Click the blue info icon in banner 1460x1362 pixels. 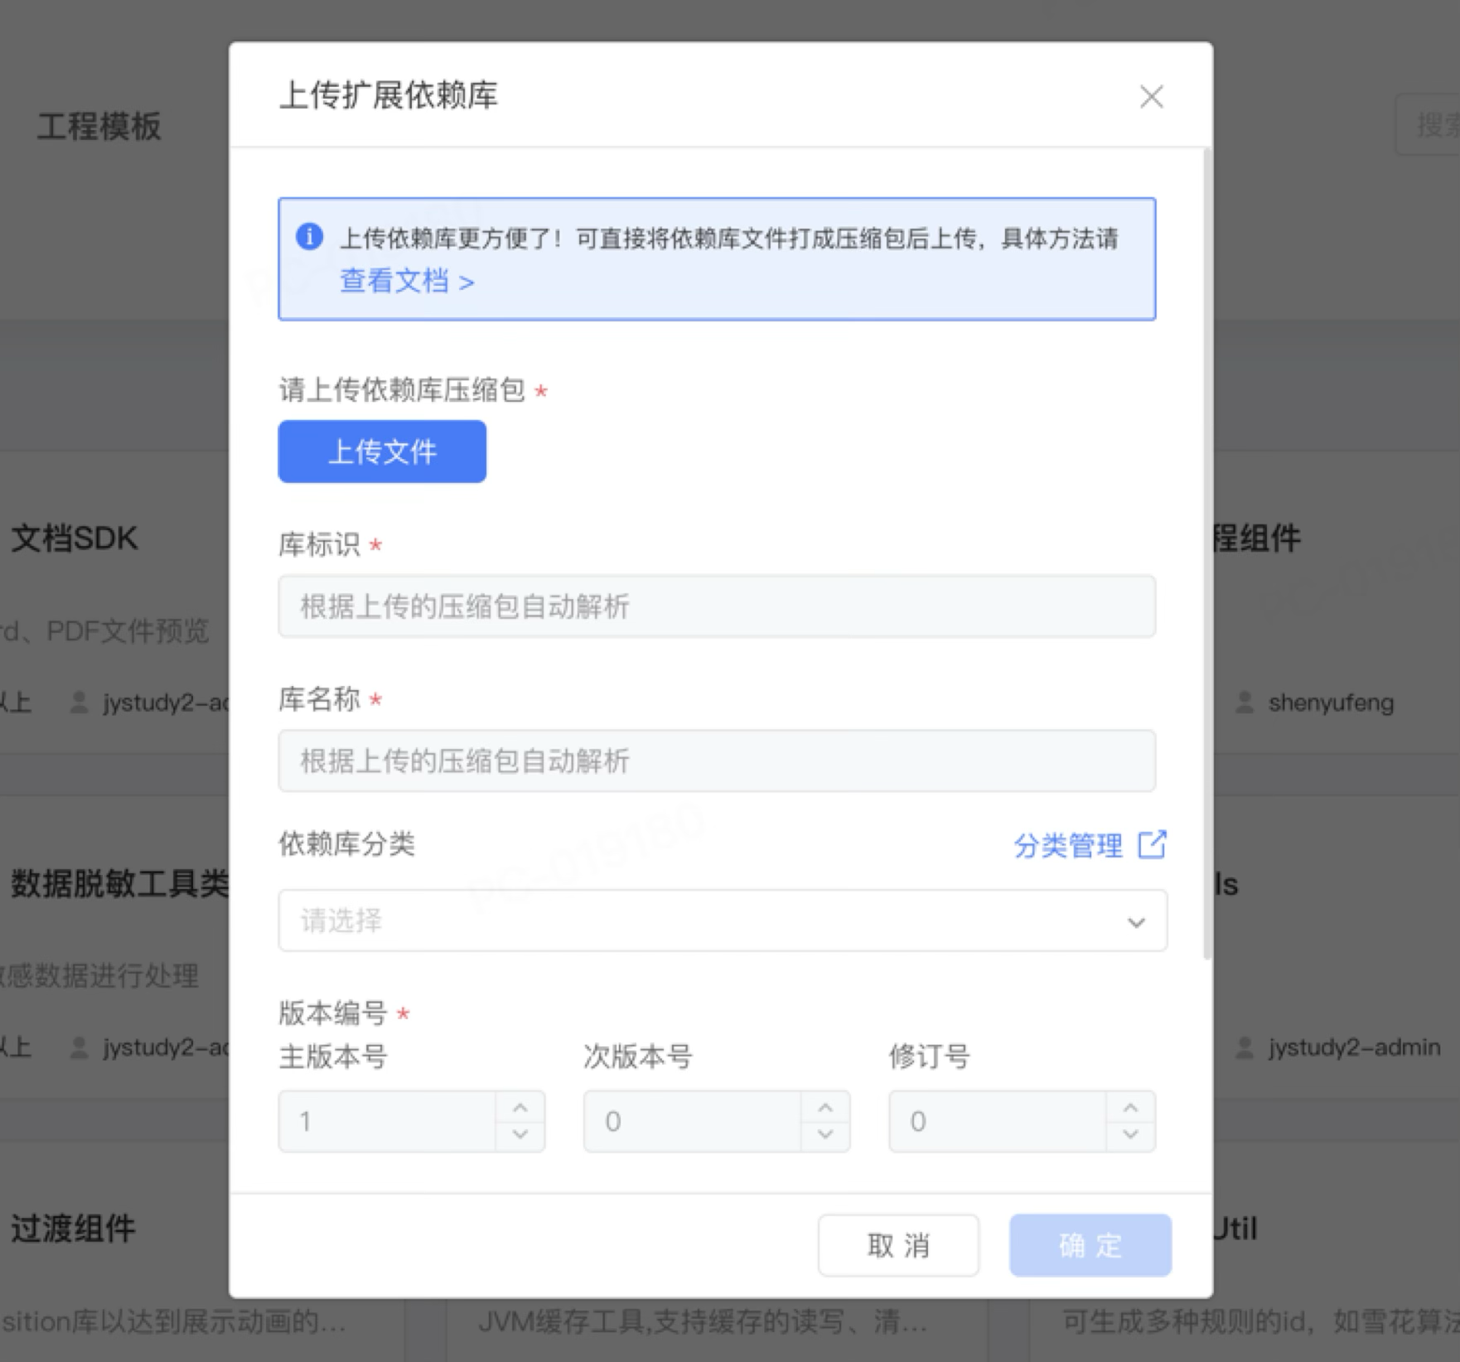coord(309,237)
